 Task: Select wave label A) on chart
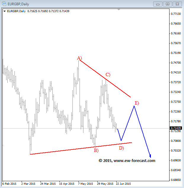tap(79, 58)
